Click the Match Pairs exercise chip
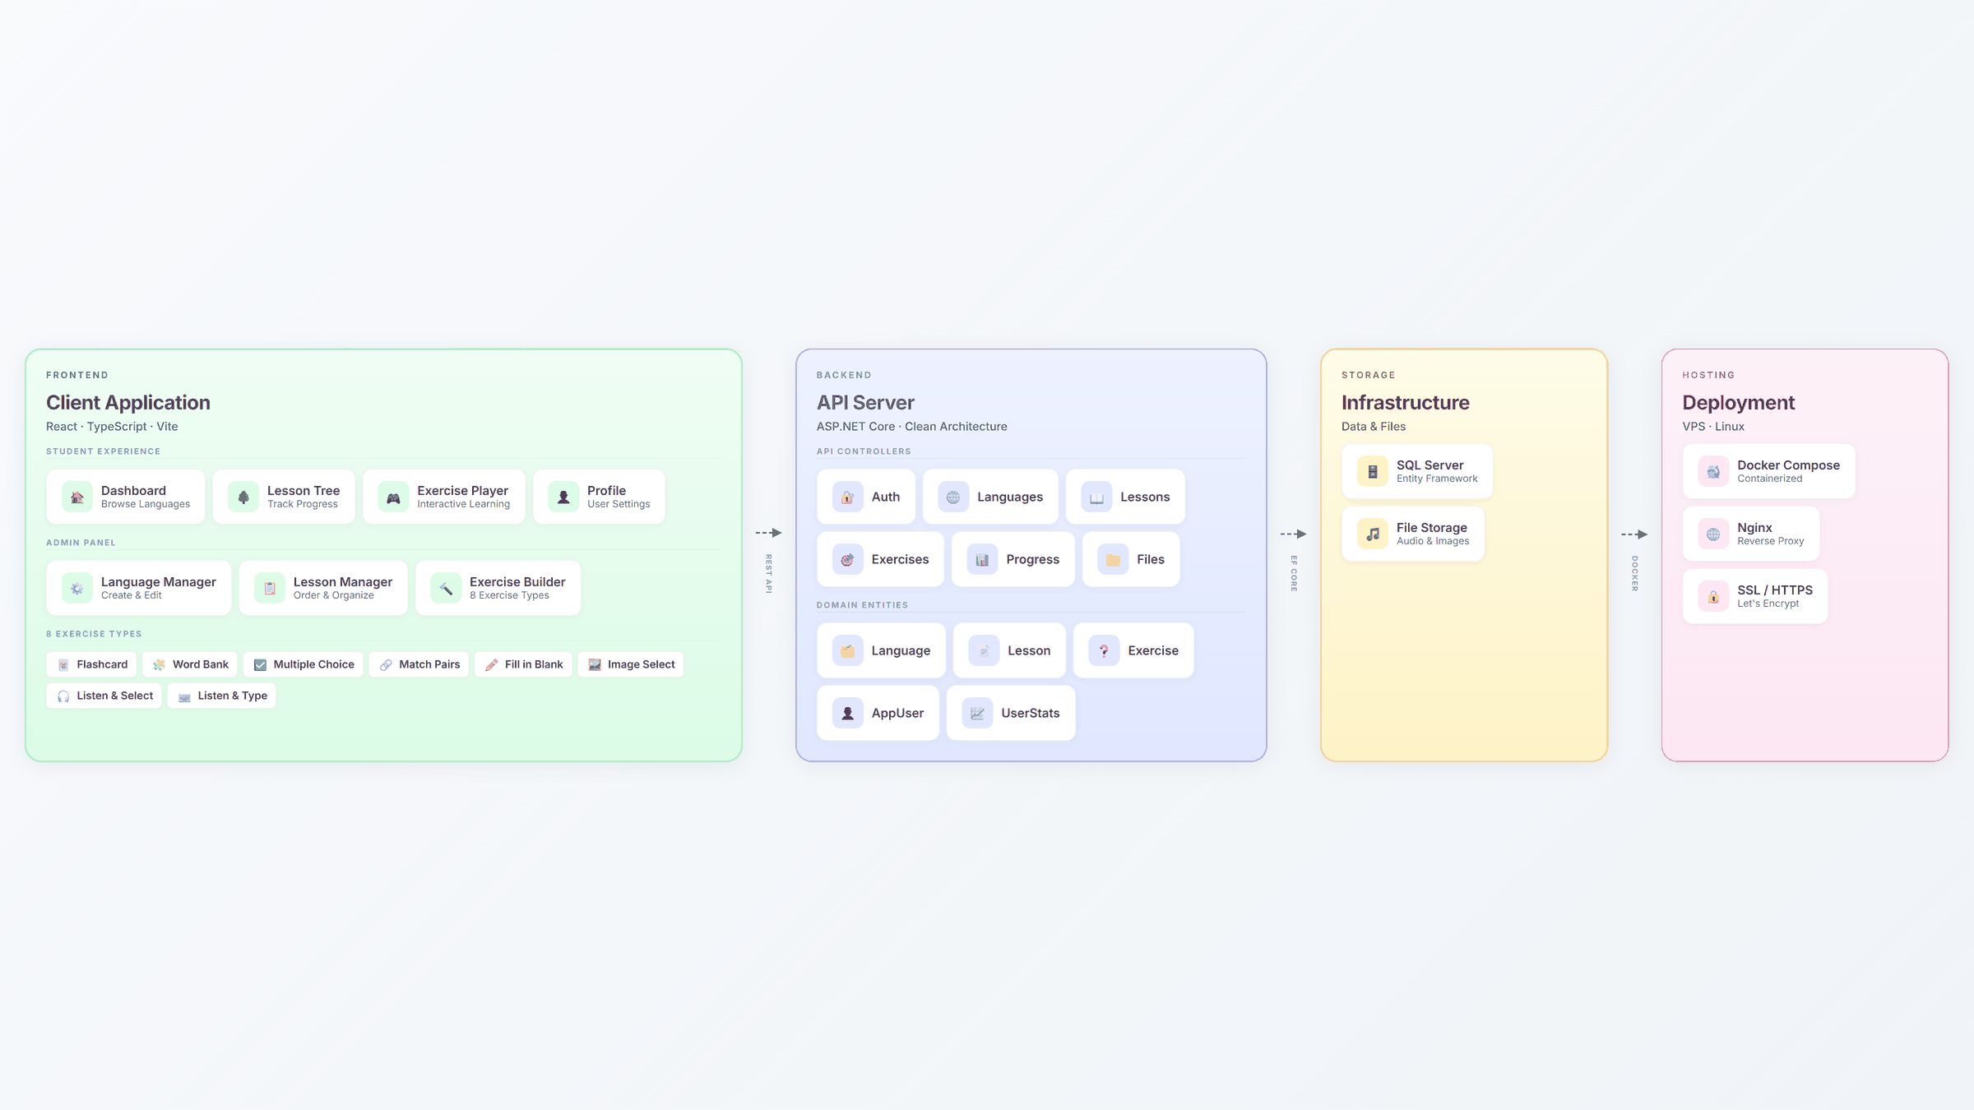This screenshot has height=1110, width=1974. (419, 664)
